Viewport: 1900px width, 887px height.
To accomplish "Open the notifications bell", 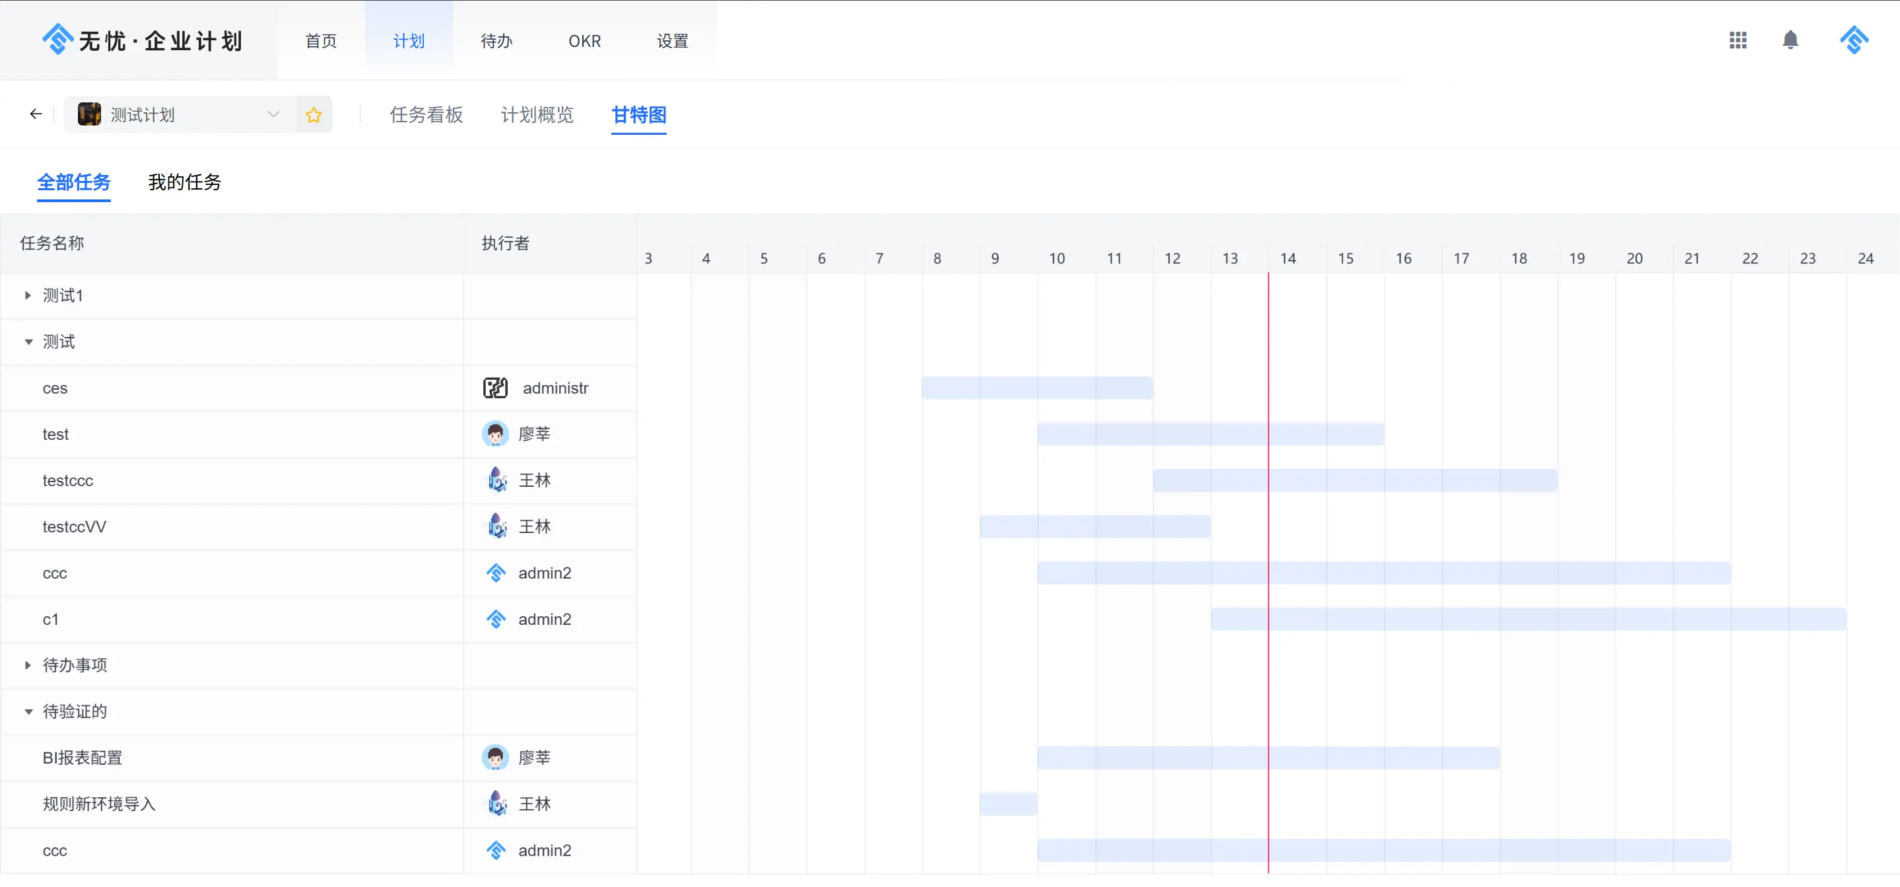I will (x=1790, y=40).
